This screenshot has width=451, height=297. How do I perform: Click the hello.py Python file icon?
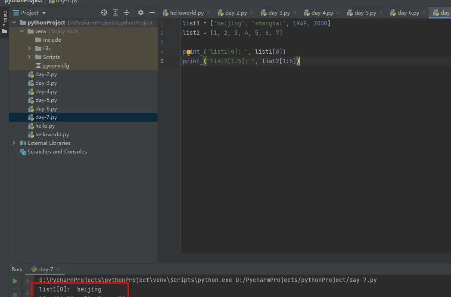(31, 126)
